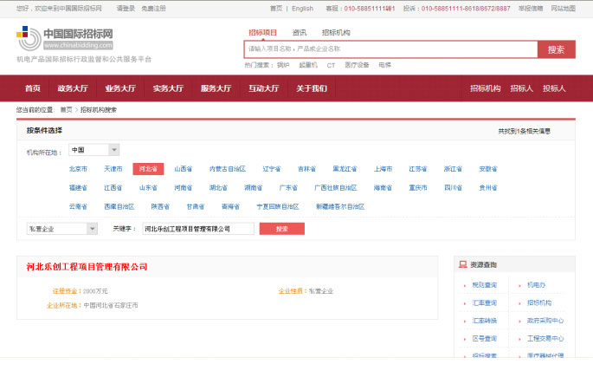Viewport: 593px width, 390px height.
Task: Click the highlighted 河北省 province
Action: pyautogui.click(x=148, y=169)
